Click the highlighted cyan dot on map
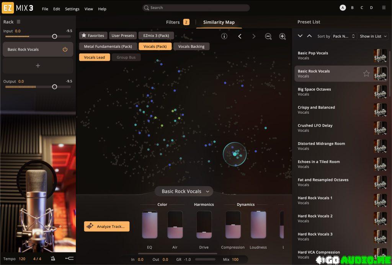This screenshot has height=265, width=392. pos(235,154)
